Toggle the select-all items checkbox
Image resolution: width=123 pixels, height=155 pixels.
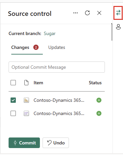[13, 83]
